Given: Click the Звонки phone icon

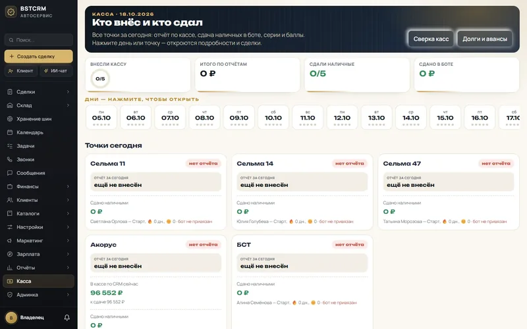Looking at the screenshot, I should pyautogui.click(x=10, y=159).
